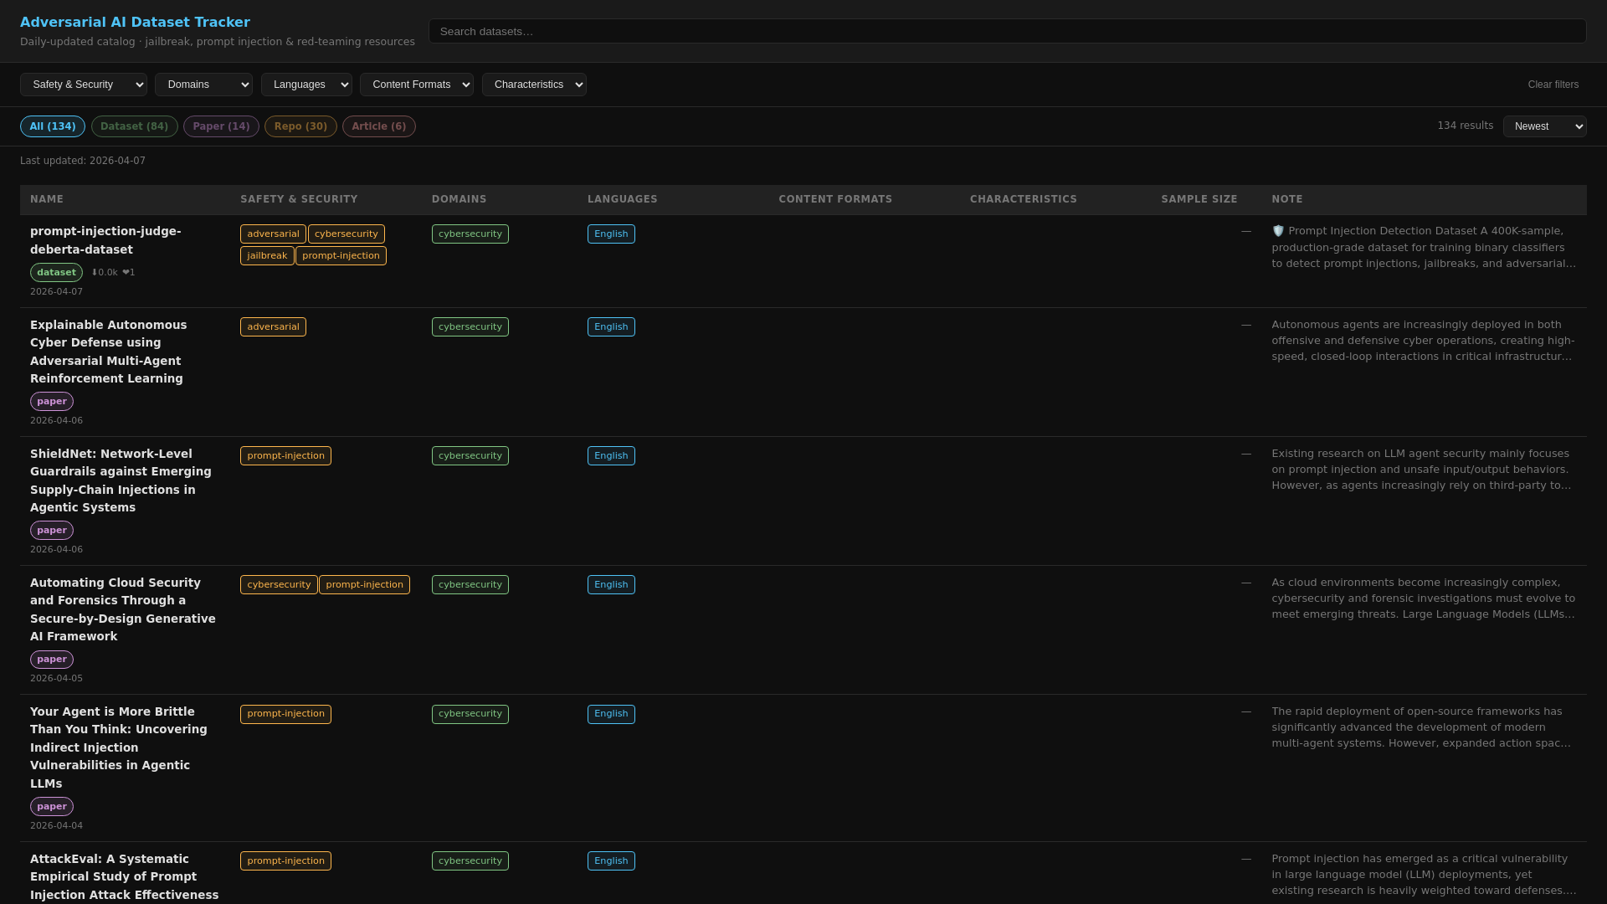Open the ShieldNet Network-Level Guardrails paper

pos(121,480)
